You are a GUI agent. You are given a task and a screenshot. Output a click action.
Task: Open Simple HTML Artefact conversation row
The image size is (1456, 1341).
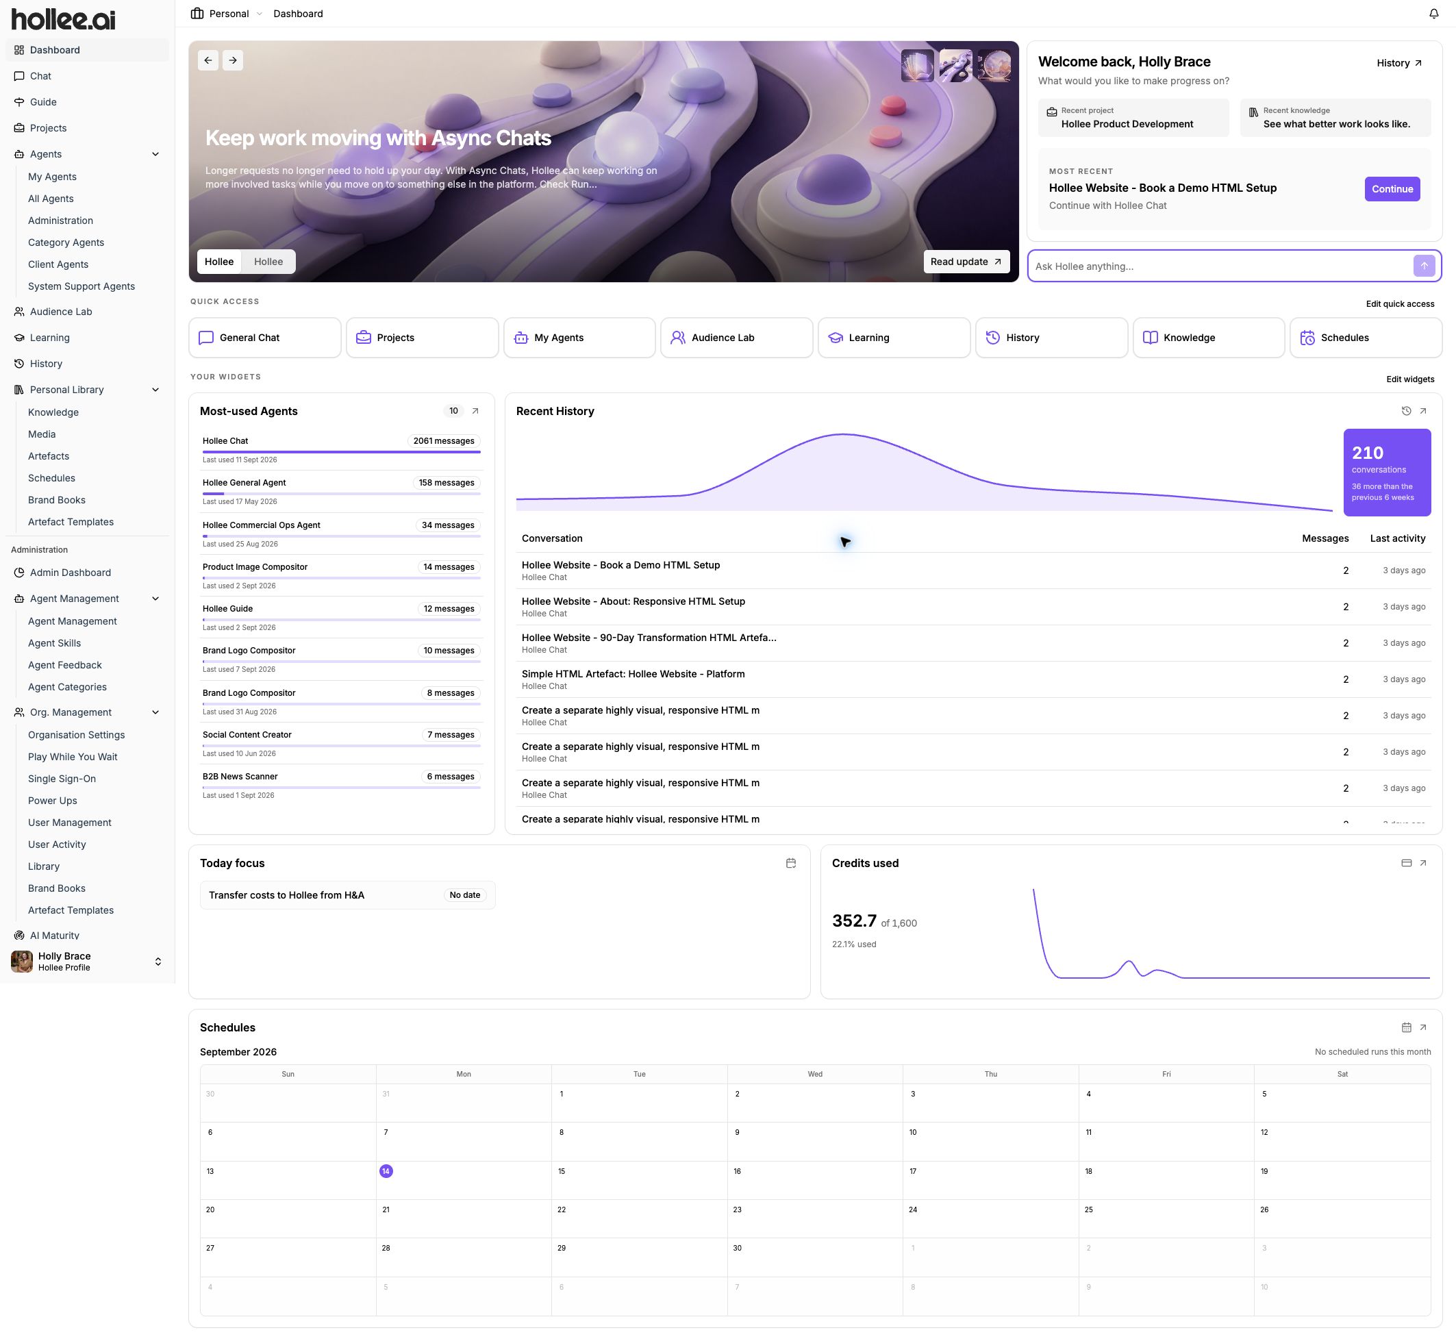(x=973, y=680)
